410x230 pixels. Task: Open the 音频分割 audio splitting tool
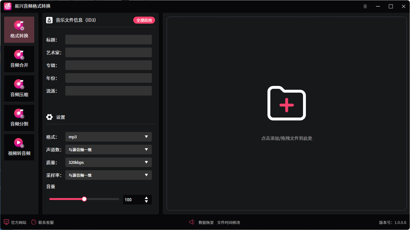coord(19,118)
